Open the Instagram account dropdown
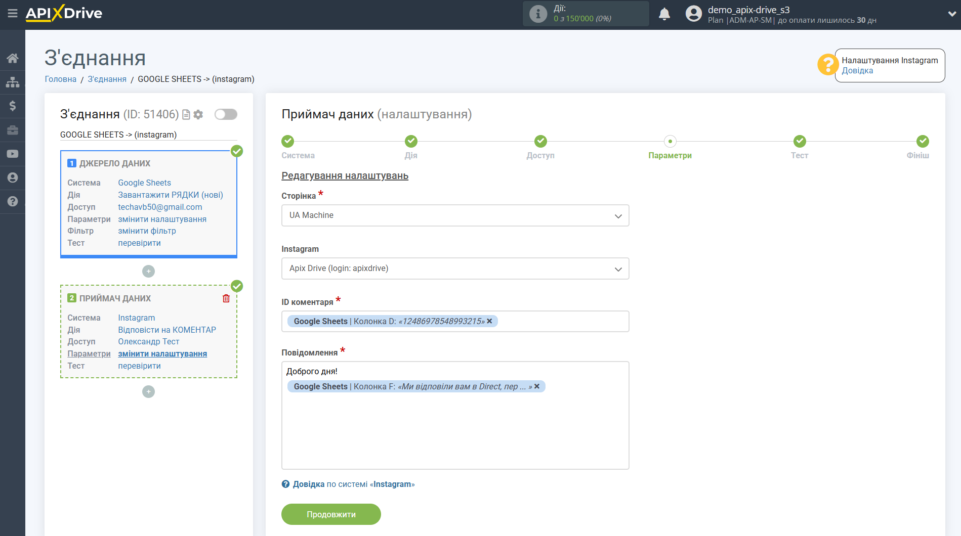Viewport: 961px width, 536px height. click(455, 269)
